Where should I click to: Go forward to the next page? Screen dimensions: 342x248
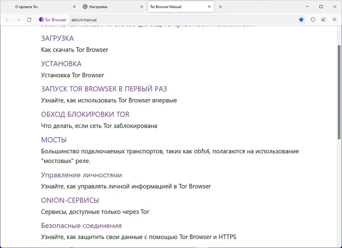18,20
